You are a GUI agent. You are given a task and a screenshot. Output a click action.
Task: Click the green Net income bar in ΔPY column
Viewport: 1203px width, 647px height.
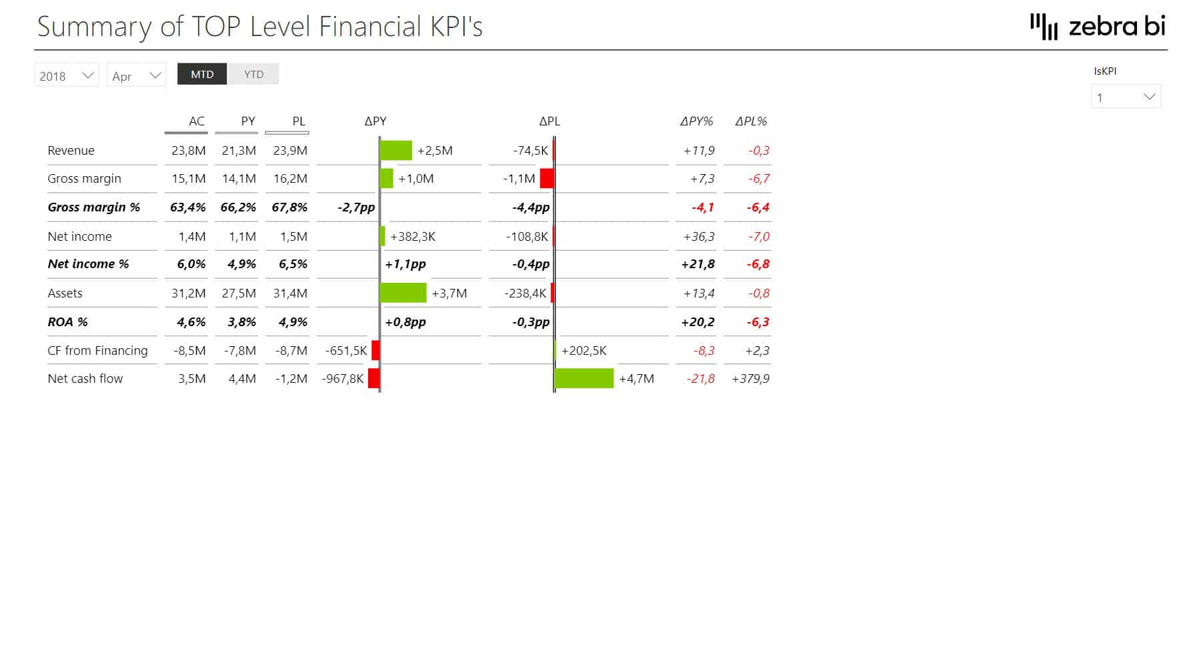(383, 236)
